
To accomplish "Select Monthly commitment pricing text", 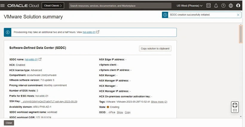I will tap(55, 85).
